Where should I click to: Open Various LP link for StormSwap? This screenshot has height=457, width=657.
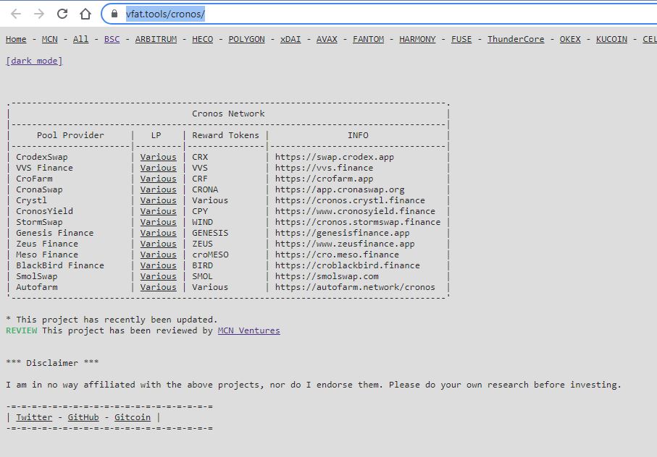click(159, 222)
